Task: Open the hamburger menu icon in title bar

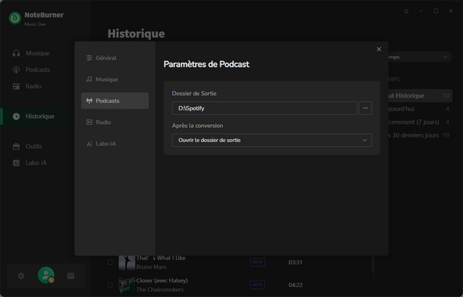Action: pyautogui.click(x=406, y=11)
